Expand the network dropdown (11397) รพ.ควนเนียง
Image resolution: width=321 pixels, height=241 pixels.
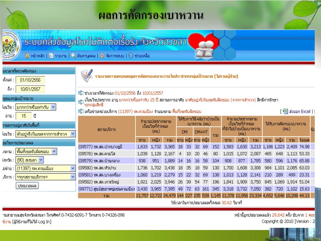click(x=46, y=169)
